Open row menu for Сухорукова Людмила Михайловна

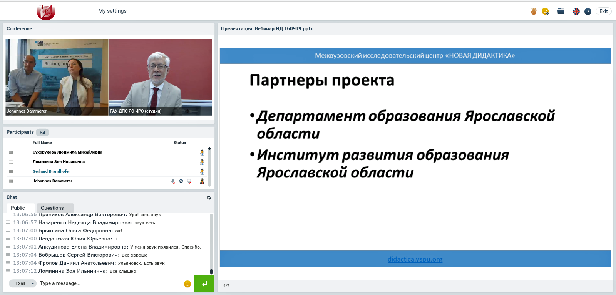pos(11,152)
